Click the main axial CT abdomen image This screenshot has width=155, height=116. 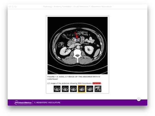(x=77, y=45)
